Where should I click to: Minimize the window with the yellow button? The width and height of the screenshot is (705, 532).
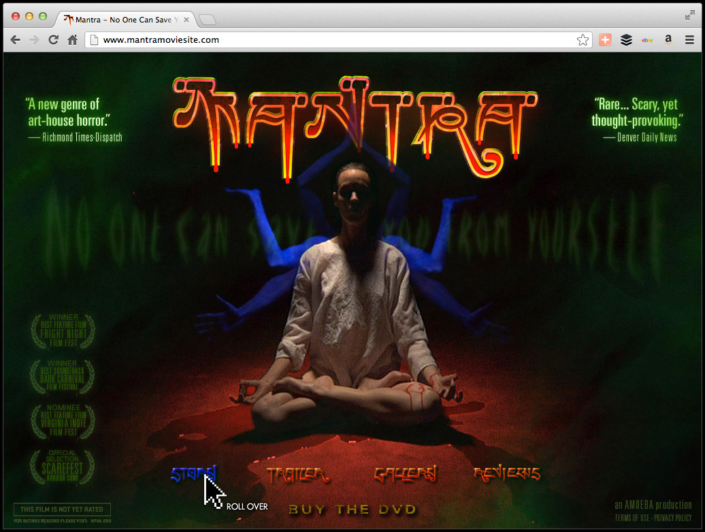(x=29, y=16)
